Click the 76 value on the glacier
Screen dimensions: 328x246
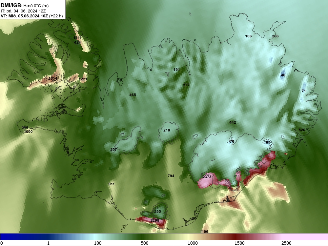[232, 141]
